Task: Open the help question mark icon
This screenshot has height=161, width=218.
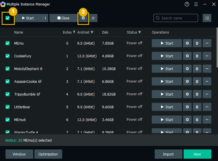Action: (187, 4)
